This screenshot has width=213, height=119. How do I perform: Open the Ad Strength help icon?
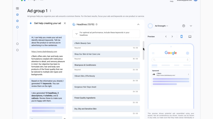[x=184, y=26]
